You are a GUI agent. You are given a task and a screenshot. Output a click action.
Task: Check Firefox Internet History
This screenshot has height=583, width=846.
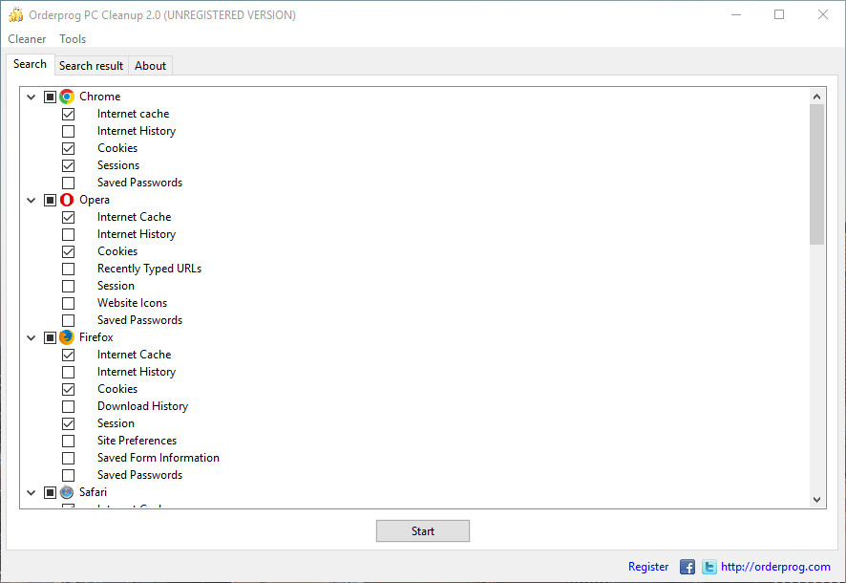pos(68,372)
